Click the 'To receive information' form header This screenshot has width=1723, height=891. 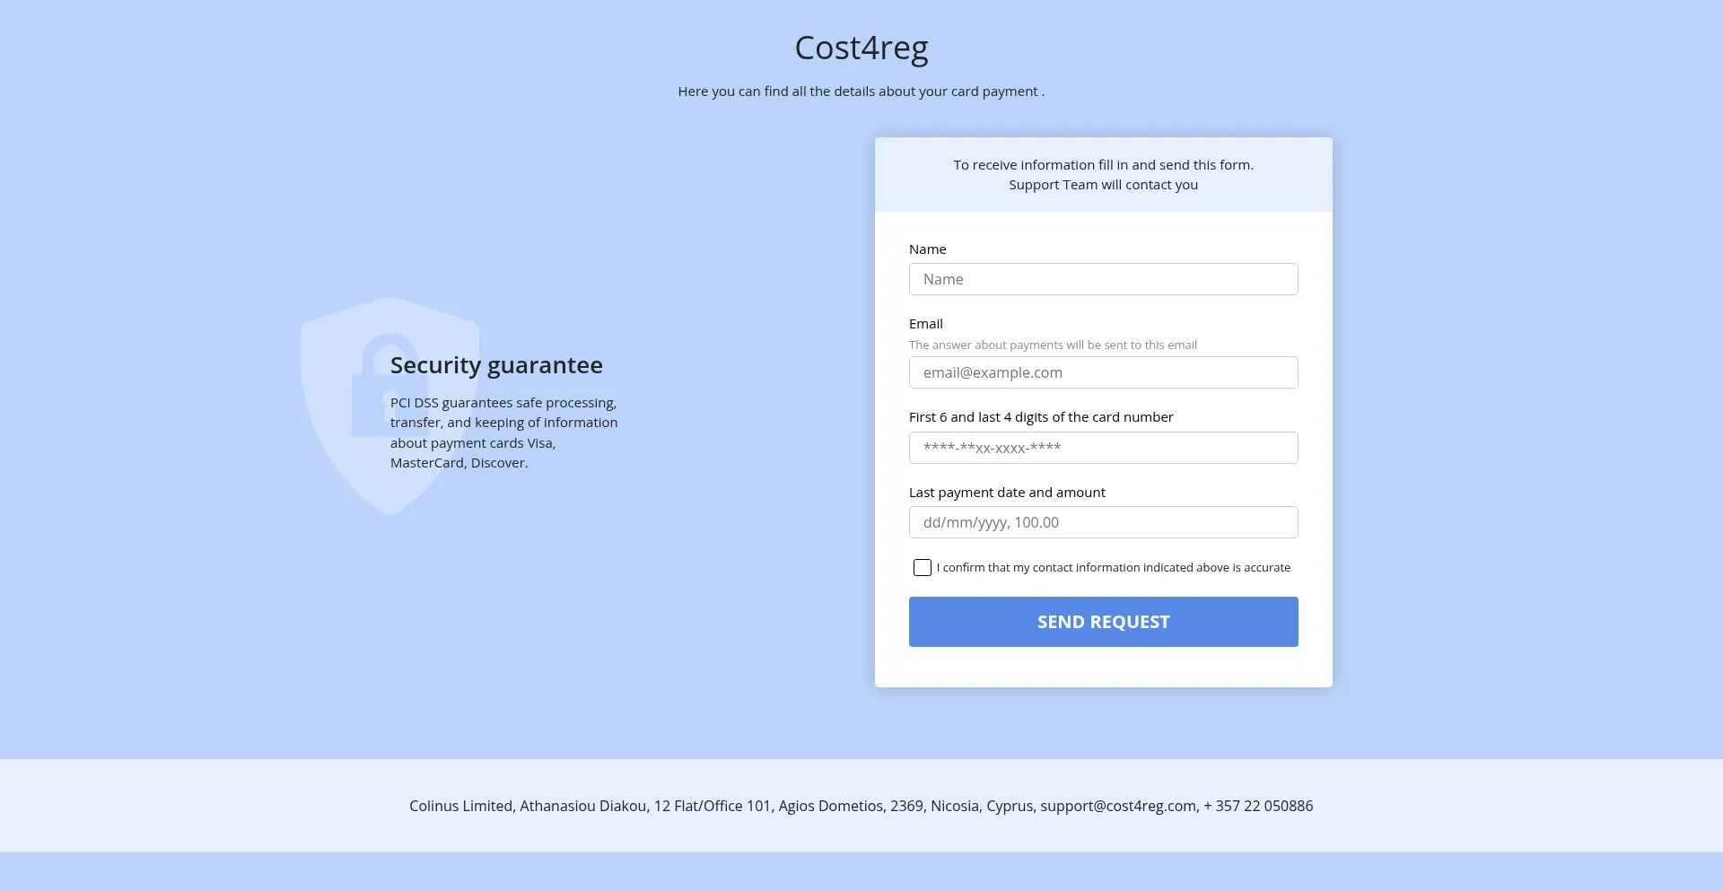1103,174
